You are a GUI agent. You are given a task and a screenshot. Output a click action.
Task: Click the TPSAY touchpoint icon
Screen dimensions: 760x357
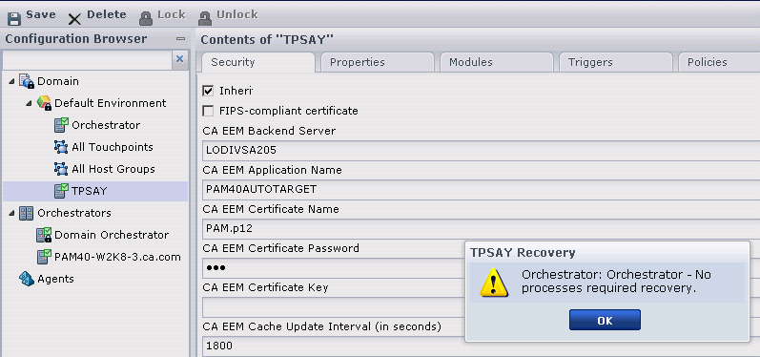coord(61,191)
